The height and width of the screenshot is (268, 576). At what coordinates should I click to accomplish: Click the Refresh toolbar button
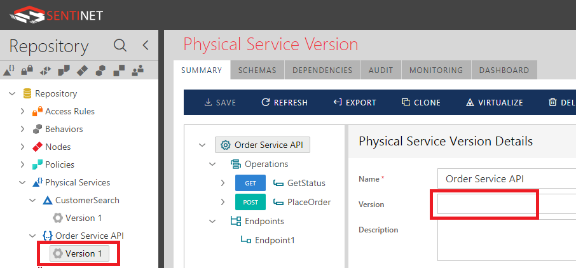tap(284, 102)
